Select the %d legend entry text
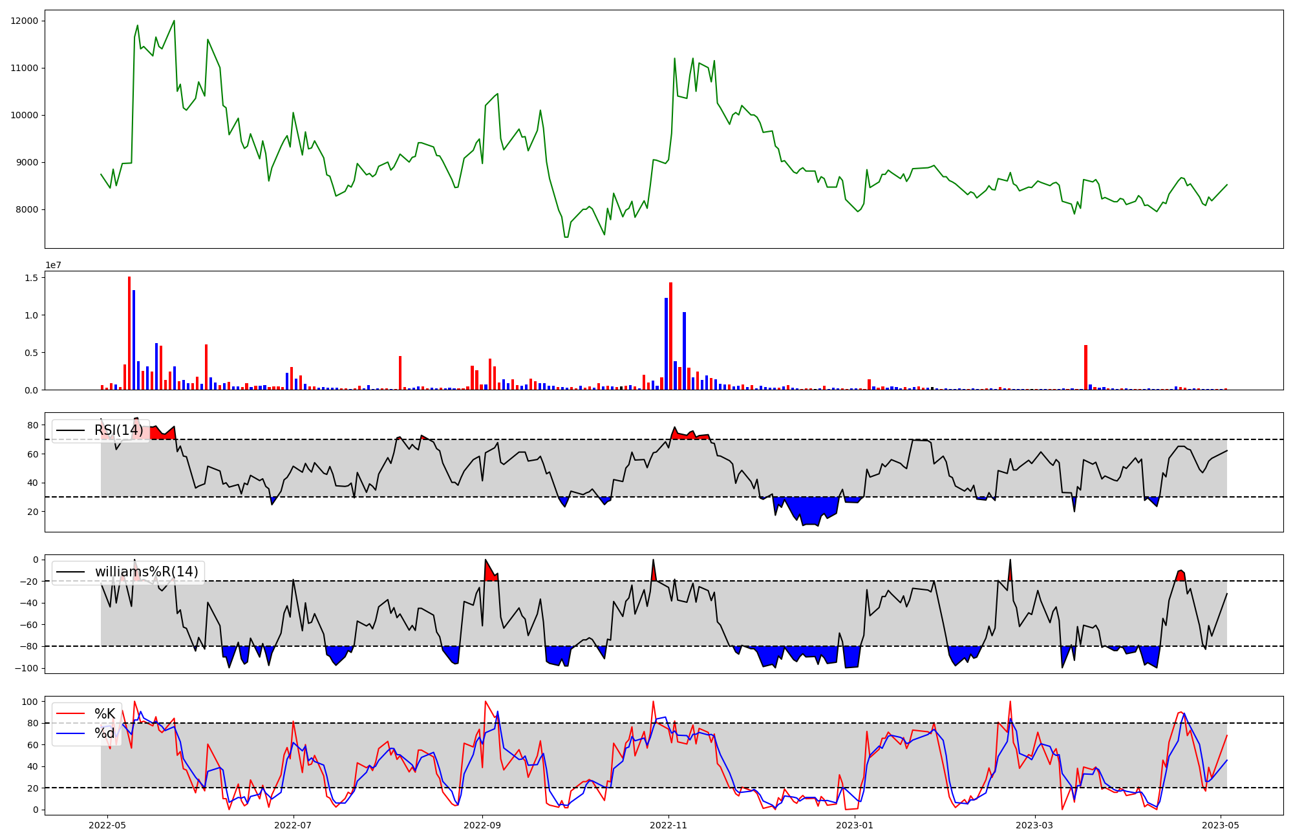 coord(105,733)
